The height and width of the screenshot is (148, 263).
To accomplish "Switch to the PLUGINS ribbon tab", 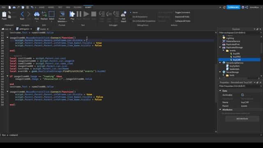I will 78,7.
